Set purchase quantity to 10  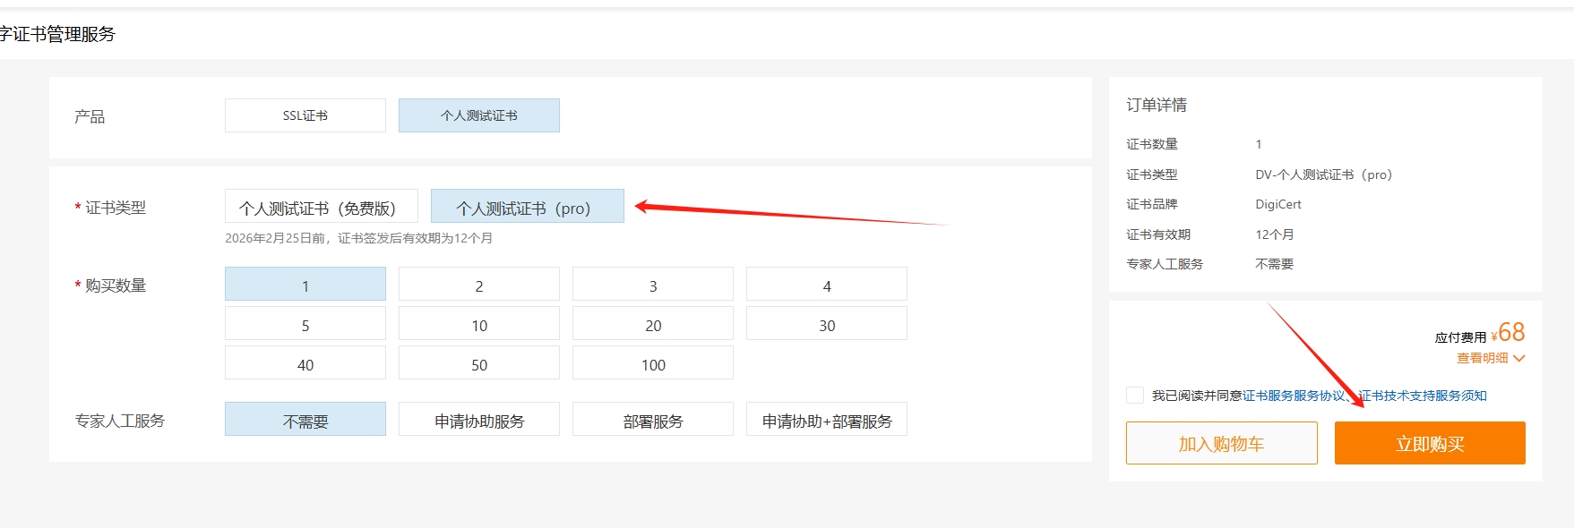point(478,324)
